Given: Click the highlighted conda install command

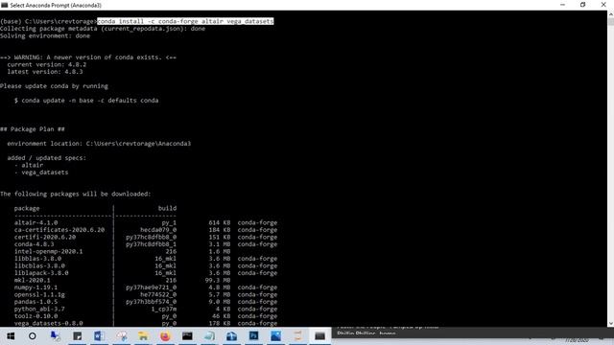Looking at the screenshot, I should 185,21.
